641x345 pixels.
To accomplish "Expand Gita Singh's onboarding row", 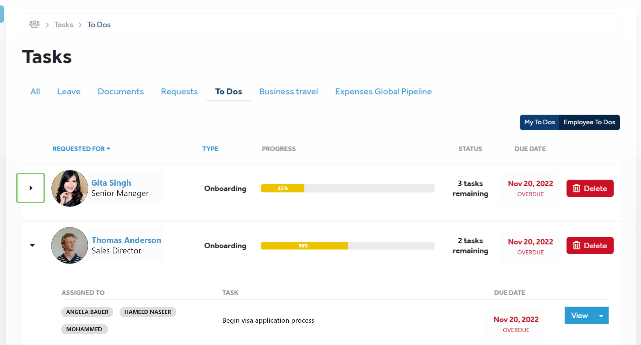I will 31,188.
